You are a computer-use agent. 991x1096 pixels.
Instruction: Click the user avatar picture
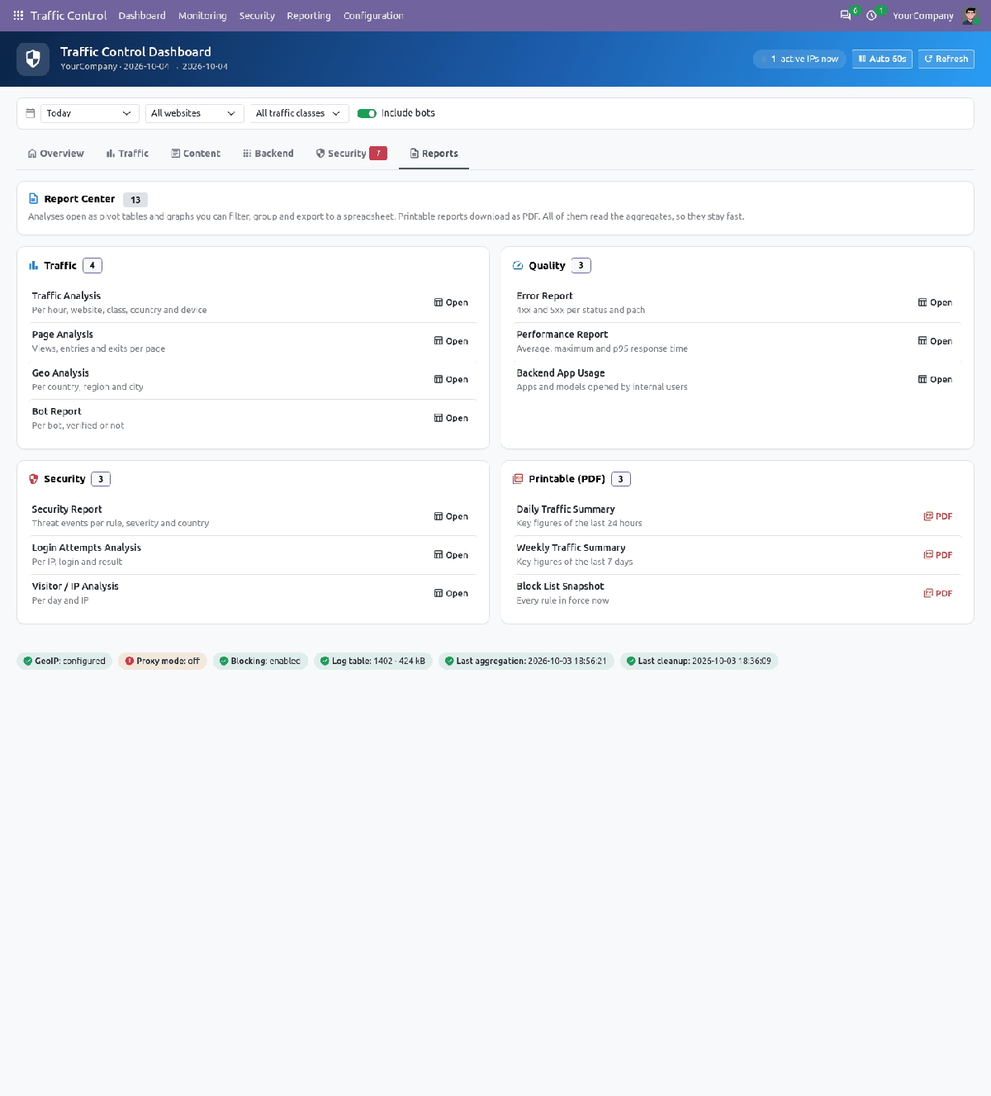970,16
